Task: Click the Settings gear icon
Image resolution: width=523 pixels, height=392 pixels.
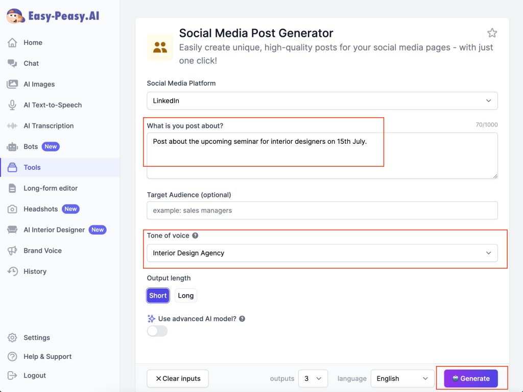Action: [12, 337]
